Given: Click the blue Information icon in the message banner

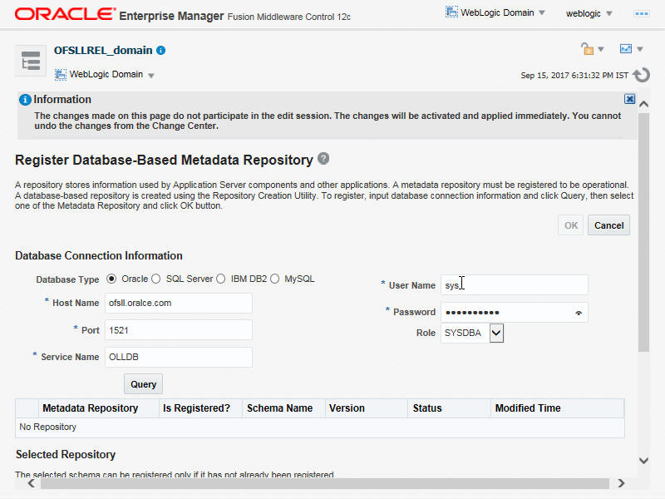Looking at the screenshot, I should pos(25,100).
